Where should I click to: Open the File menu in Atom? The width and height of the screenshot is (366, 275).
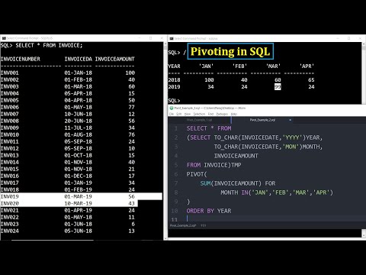click(172, 114)
